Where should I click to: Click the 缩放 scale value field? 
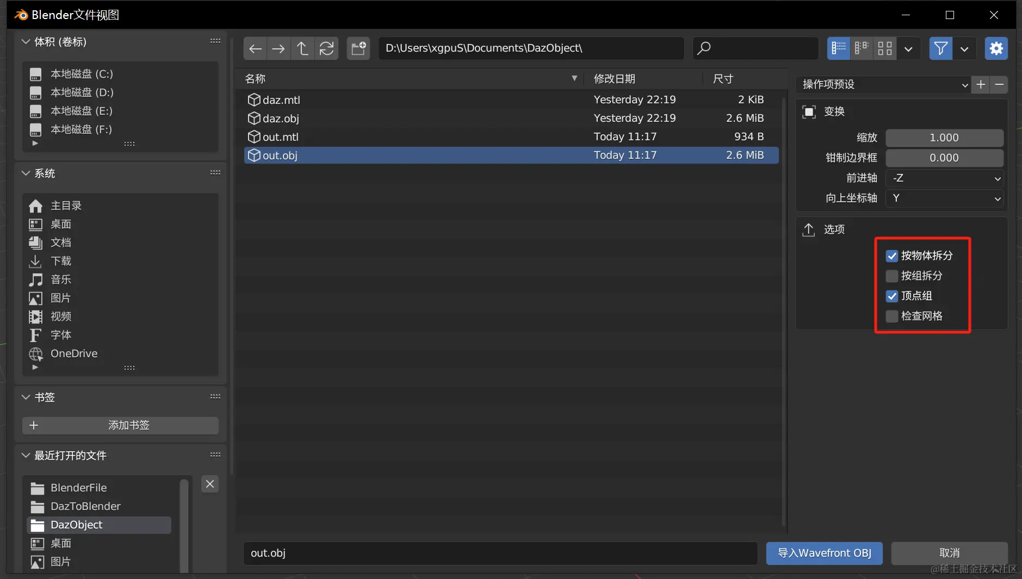coord(944,138)
